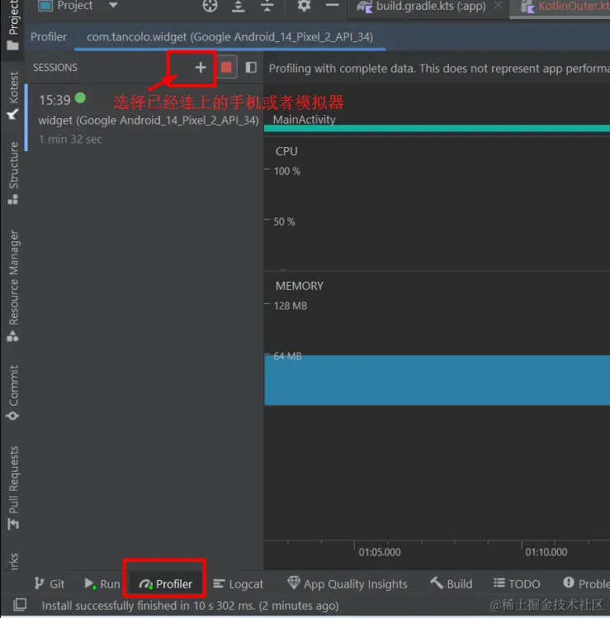The height and width of the screenshot is (618, 610).
Task: Collapse all in Project panel
Action: (267, 6)
